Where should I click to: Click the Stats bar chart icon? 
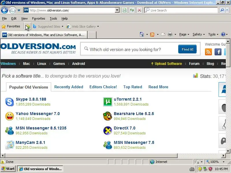(195, 76)
